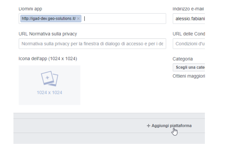
Task: Click the URL delle Cond label
Action: 189,34
